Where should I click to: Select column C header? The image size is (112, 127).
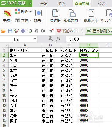pyautogui.click(x=69, y=45)
